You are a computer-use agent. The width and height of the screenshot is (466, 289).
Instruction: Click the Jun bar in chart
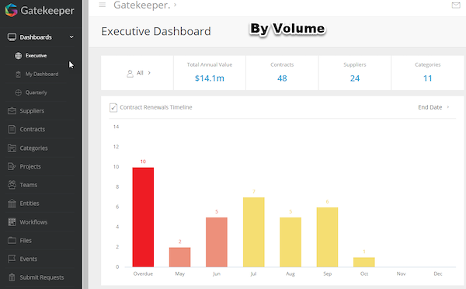coord(217,242)
